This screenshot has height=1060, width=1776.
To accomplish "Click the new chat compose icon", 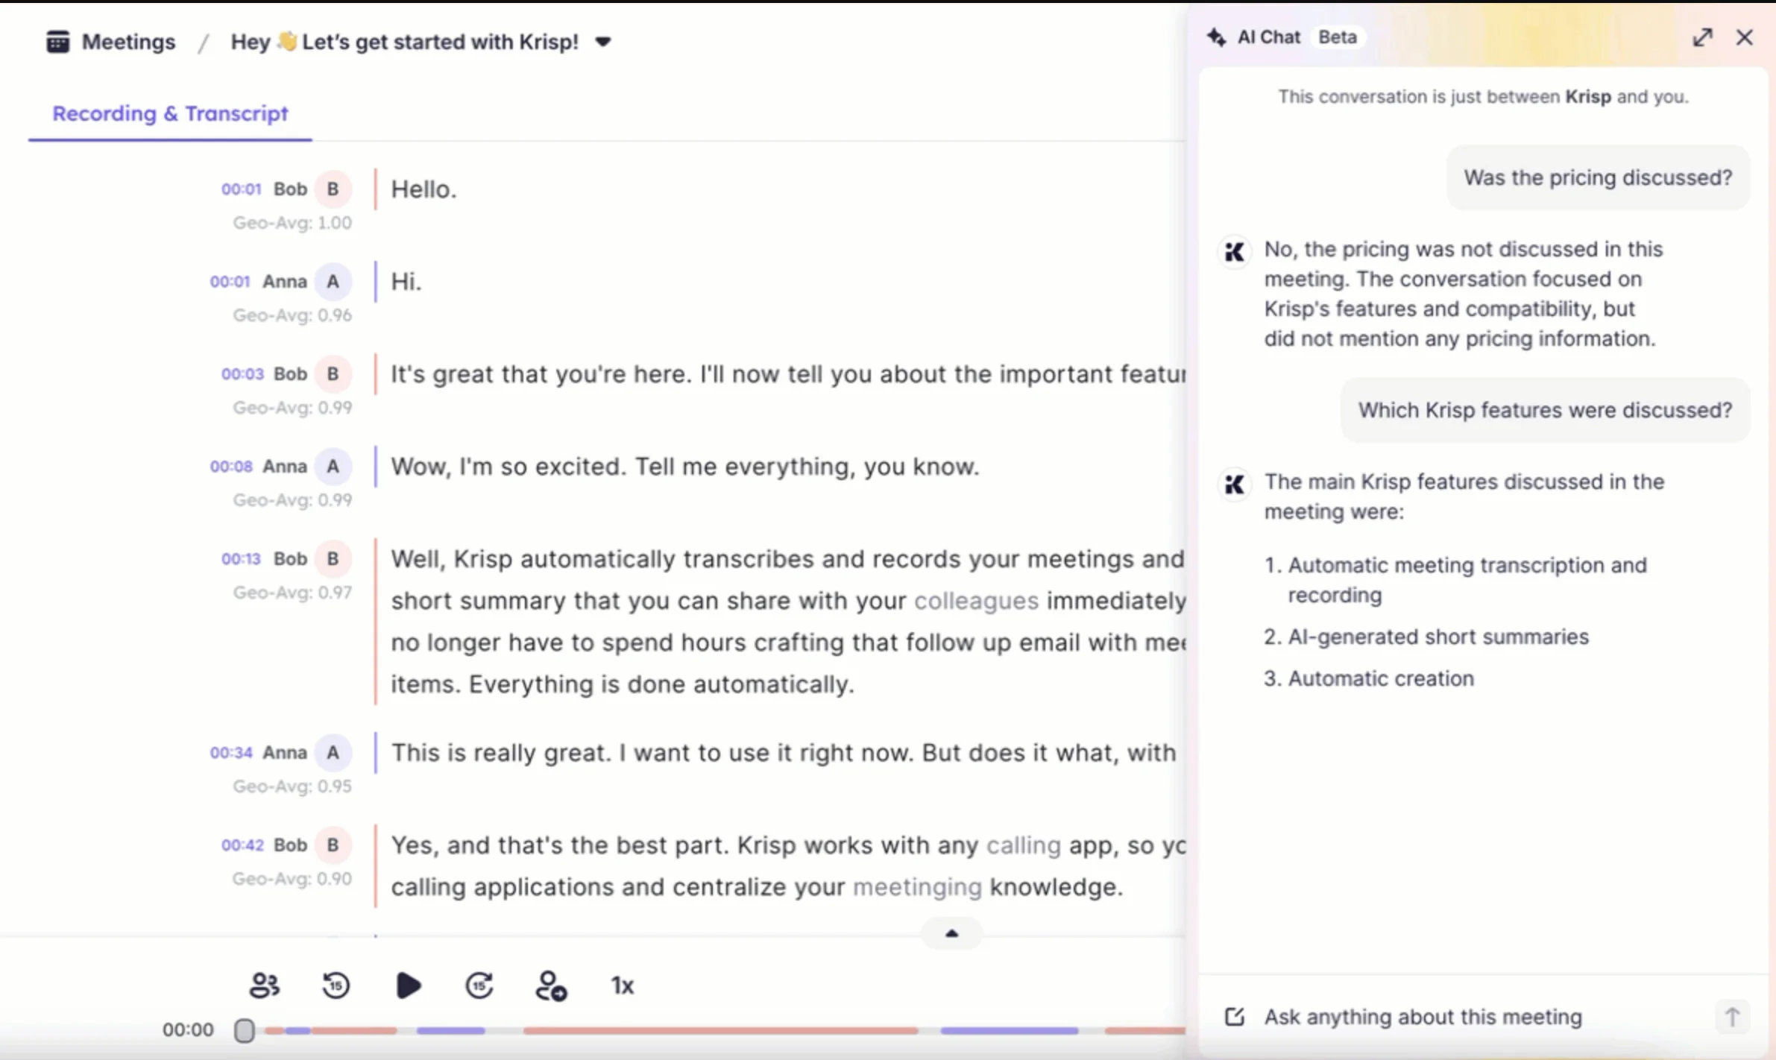I will 1234,1017.
